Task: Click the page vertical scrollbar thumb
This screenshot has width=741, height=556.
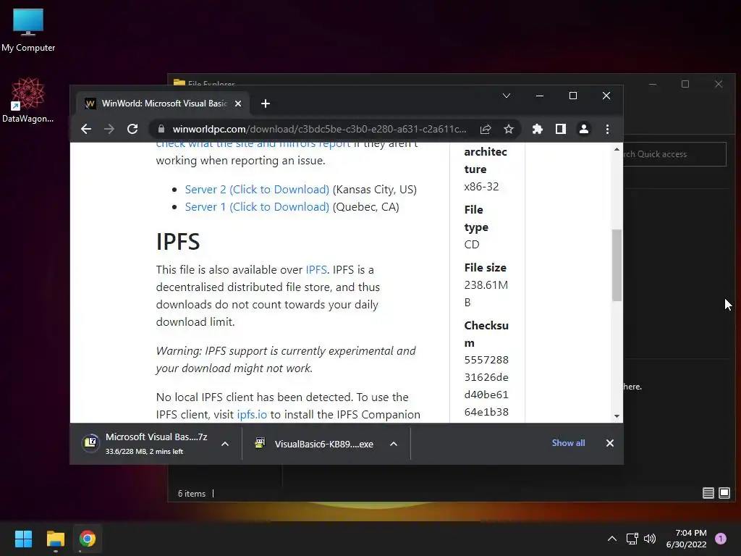Action: pyautogui.click(x=617, y=265)
